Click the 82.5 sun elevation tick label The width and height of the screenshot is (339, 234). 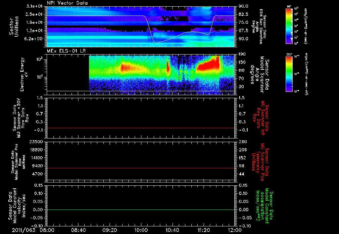point(243,14)
